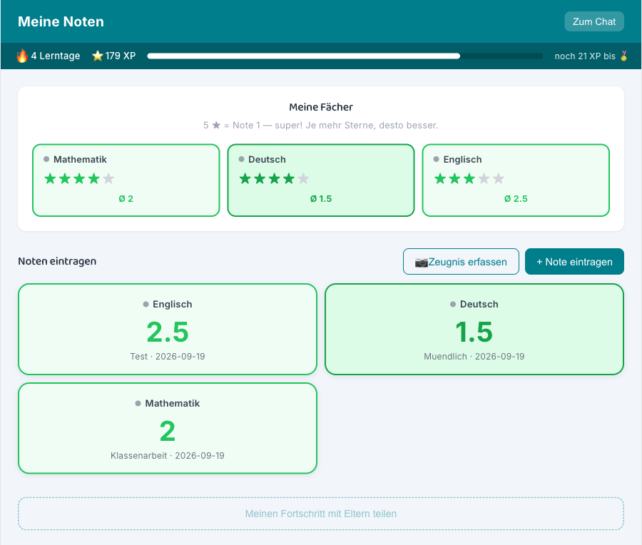Select the Englisch subject card

(516, 180)
